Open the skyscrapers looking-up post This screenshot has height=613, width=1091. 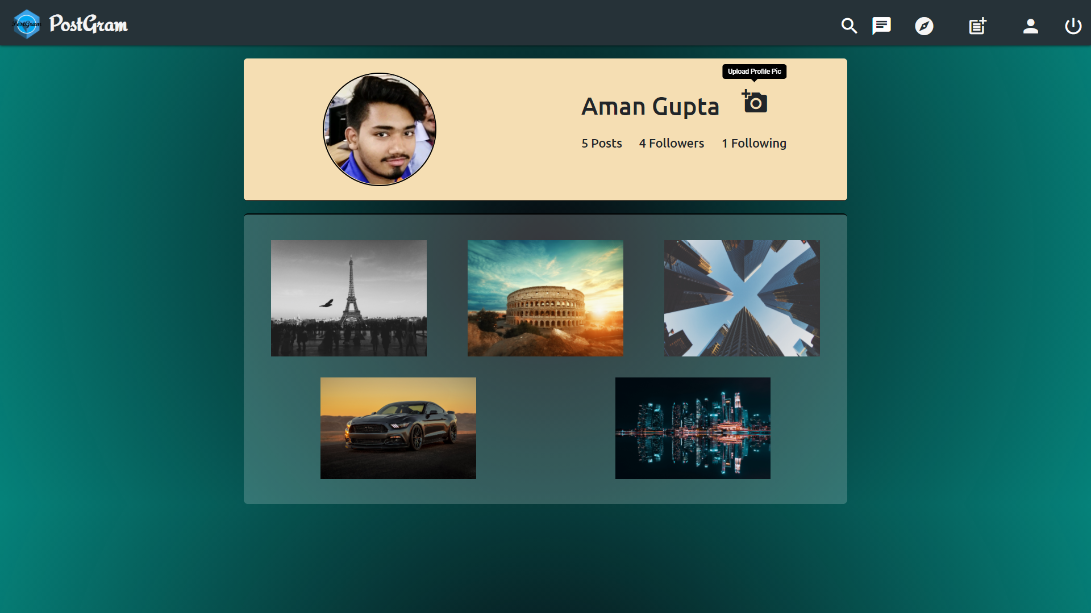pos(742,298)
